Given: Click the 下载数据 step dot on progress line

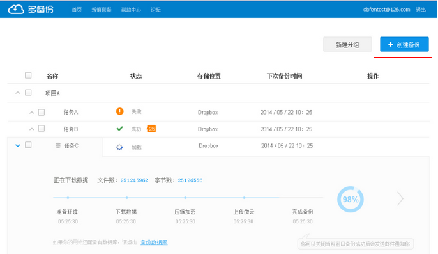Looking at the screenshot, I should click(x=126, y=198).
